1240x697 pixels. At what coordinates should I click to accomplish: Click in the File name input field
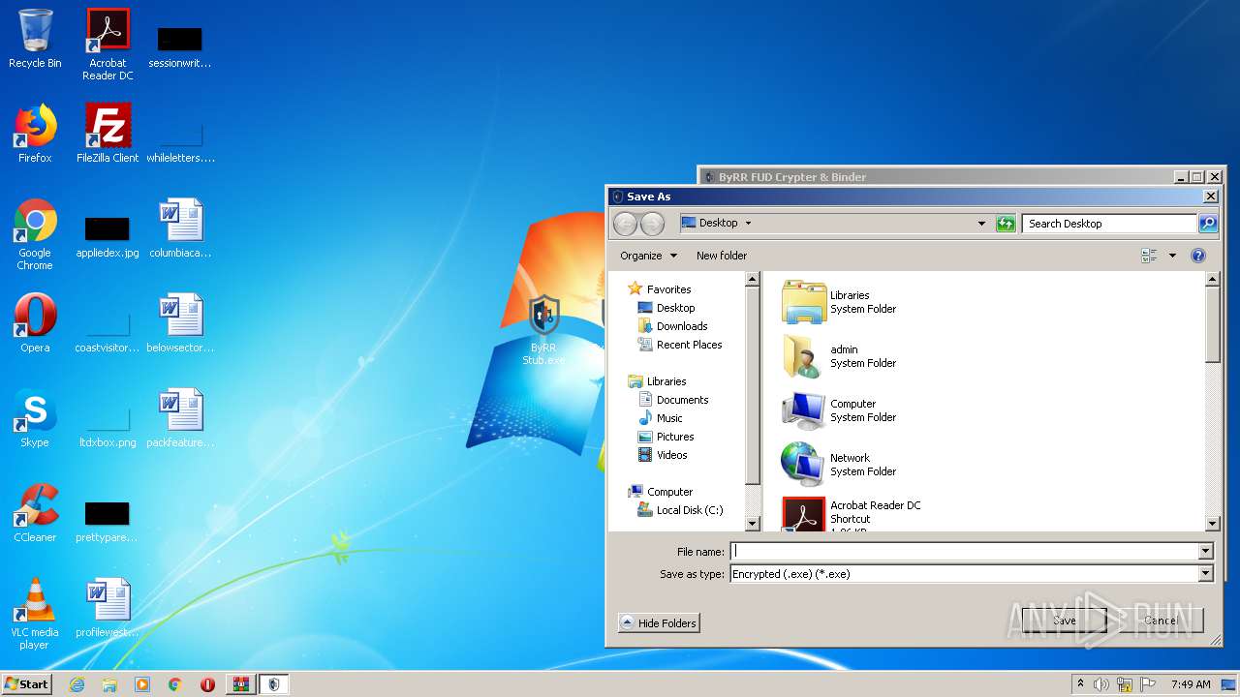coord(965,552)
